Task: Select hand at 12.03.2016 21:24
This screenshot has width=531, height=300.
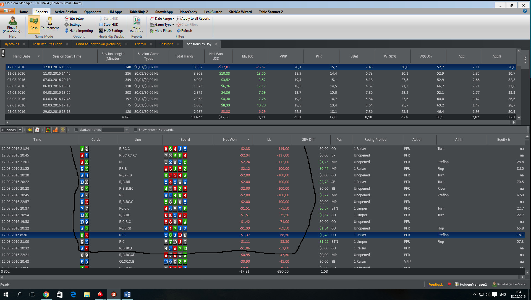Action: 262,149
